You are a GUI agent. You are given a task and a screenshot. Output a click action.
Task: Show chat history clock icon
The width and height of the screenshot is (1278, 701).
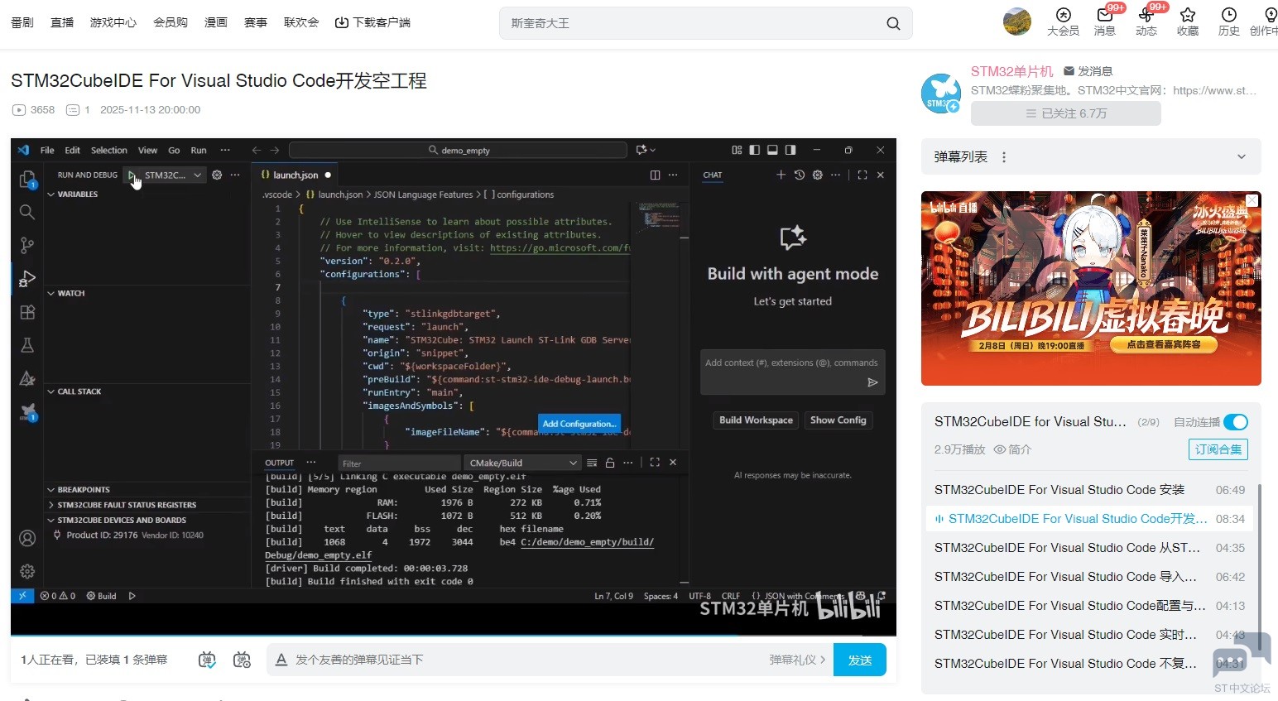[x=800, y=175]
